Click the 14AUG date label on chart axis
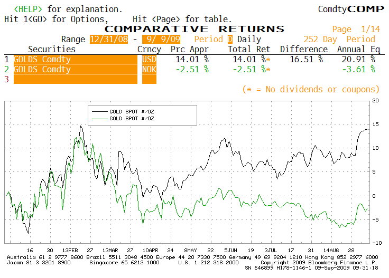Screen dimensions: 389x278 point(331,250)
